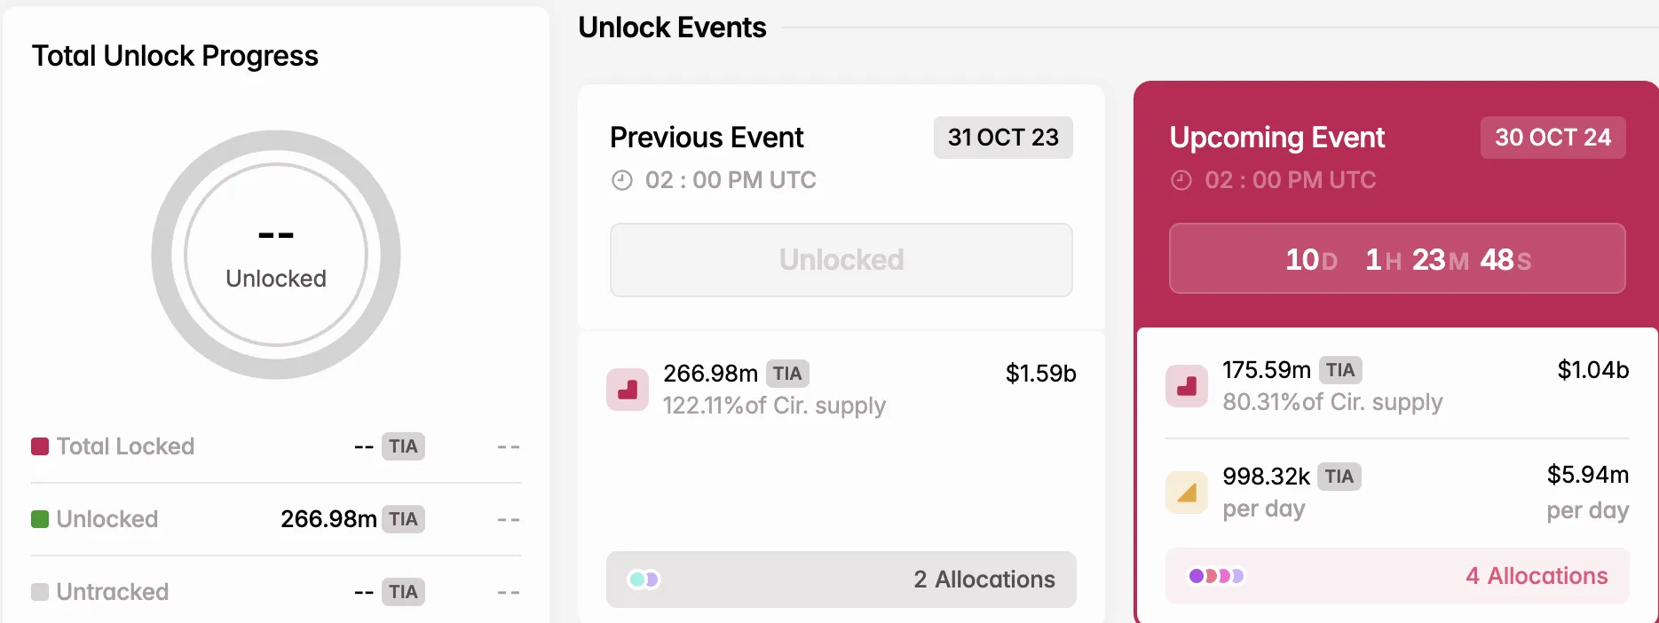Click the upcoming event cliff unlock icon

pyautogui.click(x=1187, y=386)
